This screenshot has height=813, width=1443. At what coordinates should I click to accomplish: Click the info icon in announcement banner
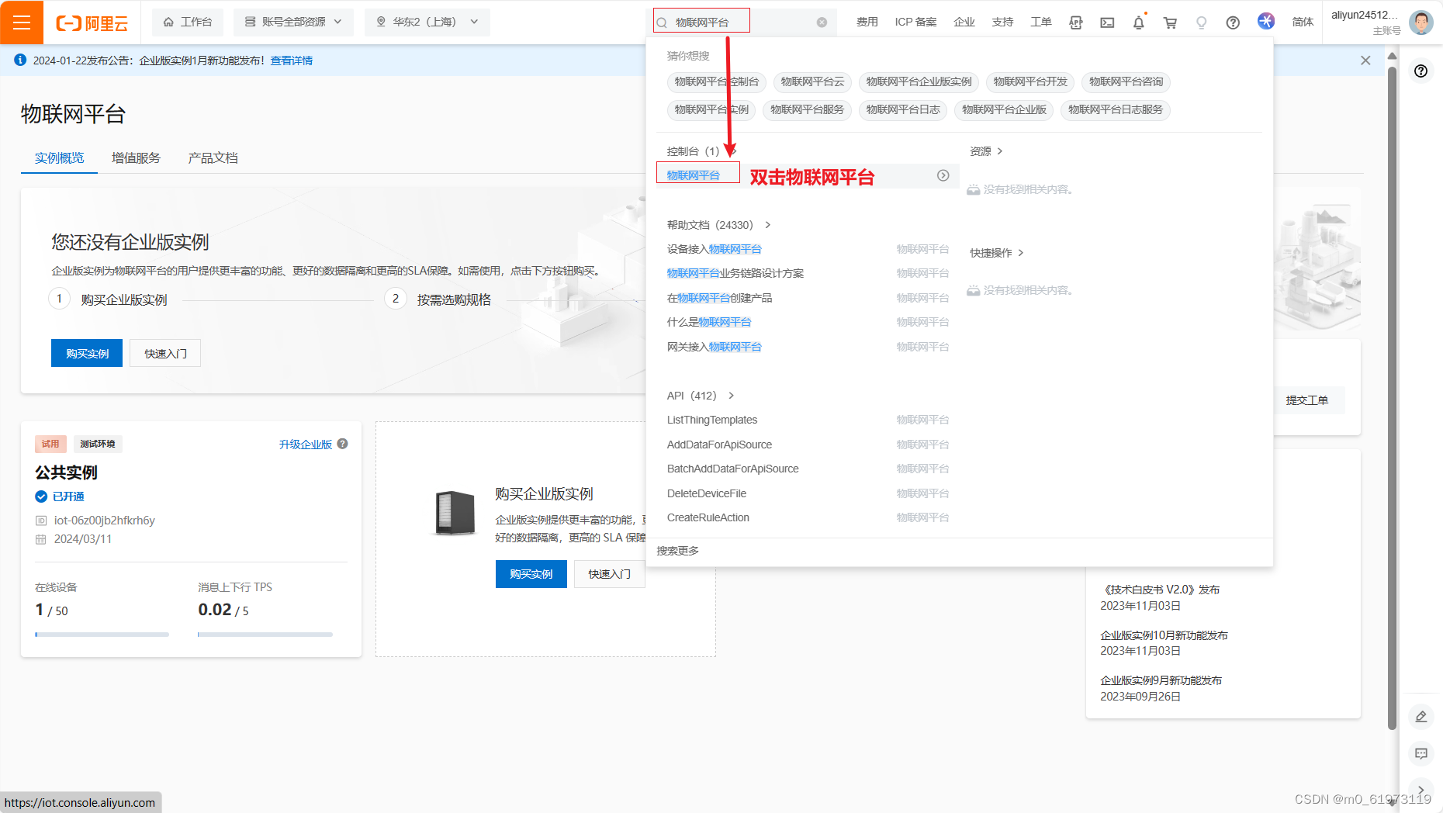pyautogui.click(x=20, y=60)
